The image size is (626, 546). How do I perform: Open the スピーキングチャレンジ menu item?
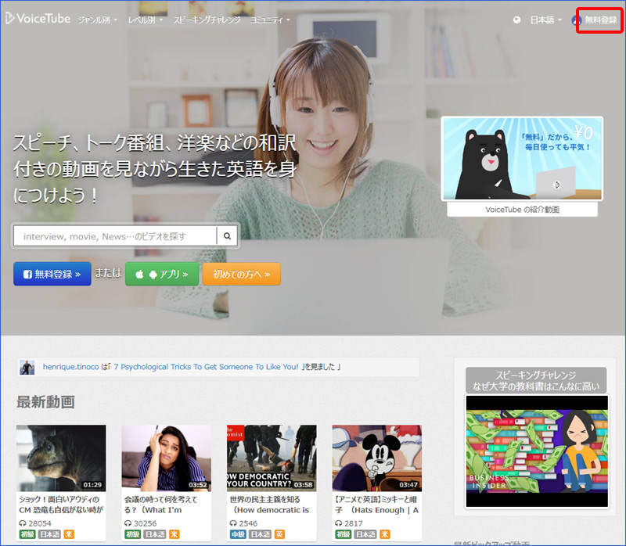[207, 20]
